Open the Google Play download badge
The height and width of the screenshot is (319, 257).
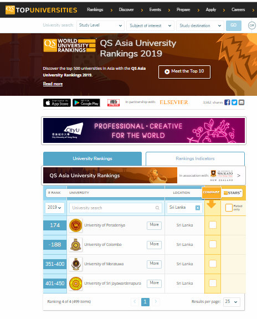[x=86, y=103]
